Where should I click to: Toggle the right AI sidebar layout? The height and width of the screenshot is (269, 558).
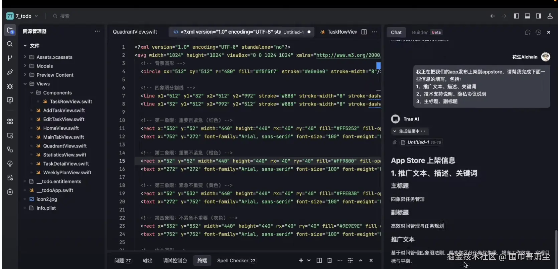tap(539, 16)
